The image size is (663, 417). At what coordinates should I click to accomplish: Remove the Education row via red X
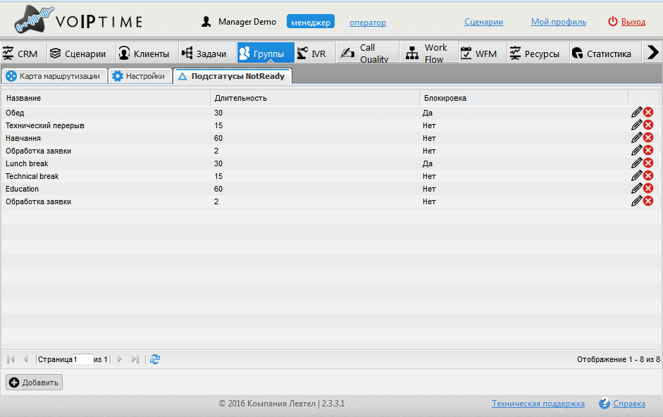(x=648, y=188)
